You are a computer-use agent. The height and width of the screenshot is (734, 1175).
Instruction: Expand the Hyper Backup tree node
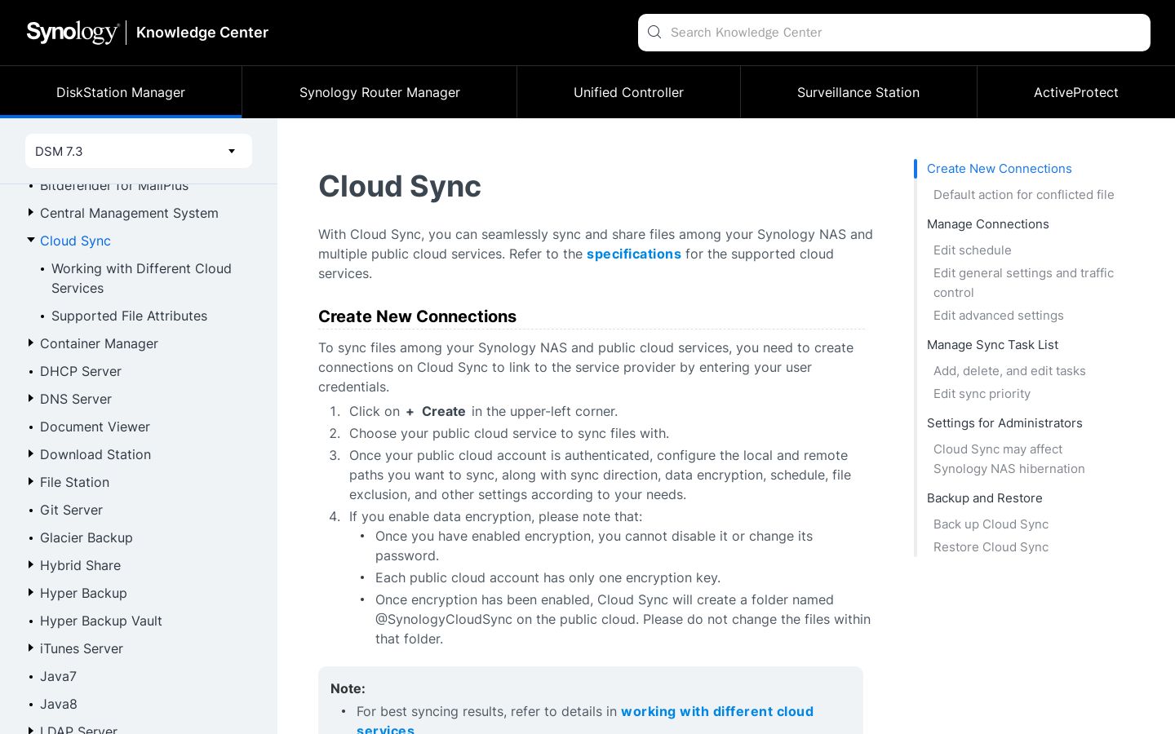[x=31, y=593]
